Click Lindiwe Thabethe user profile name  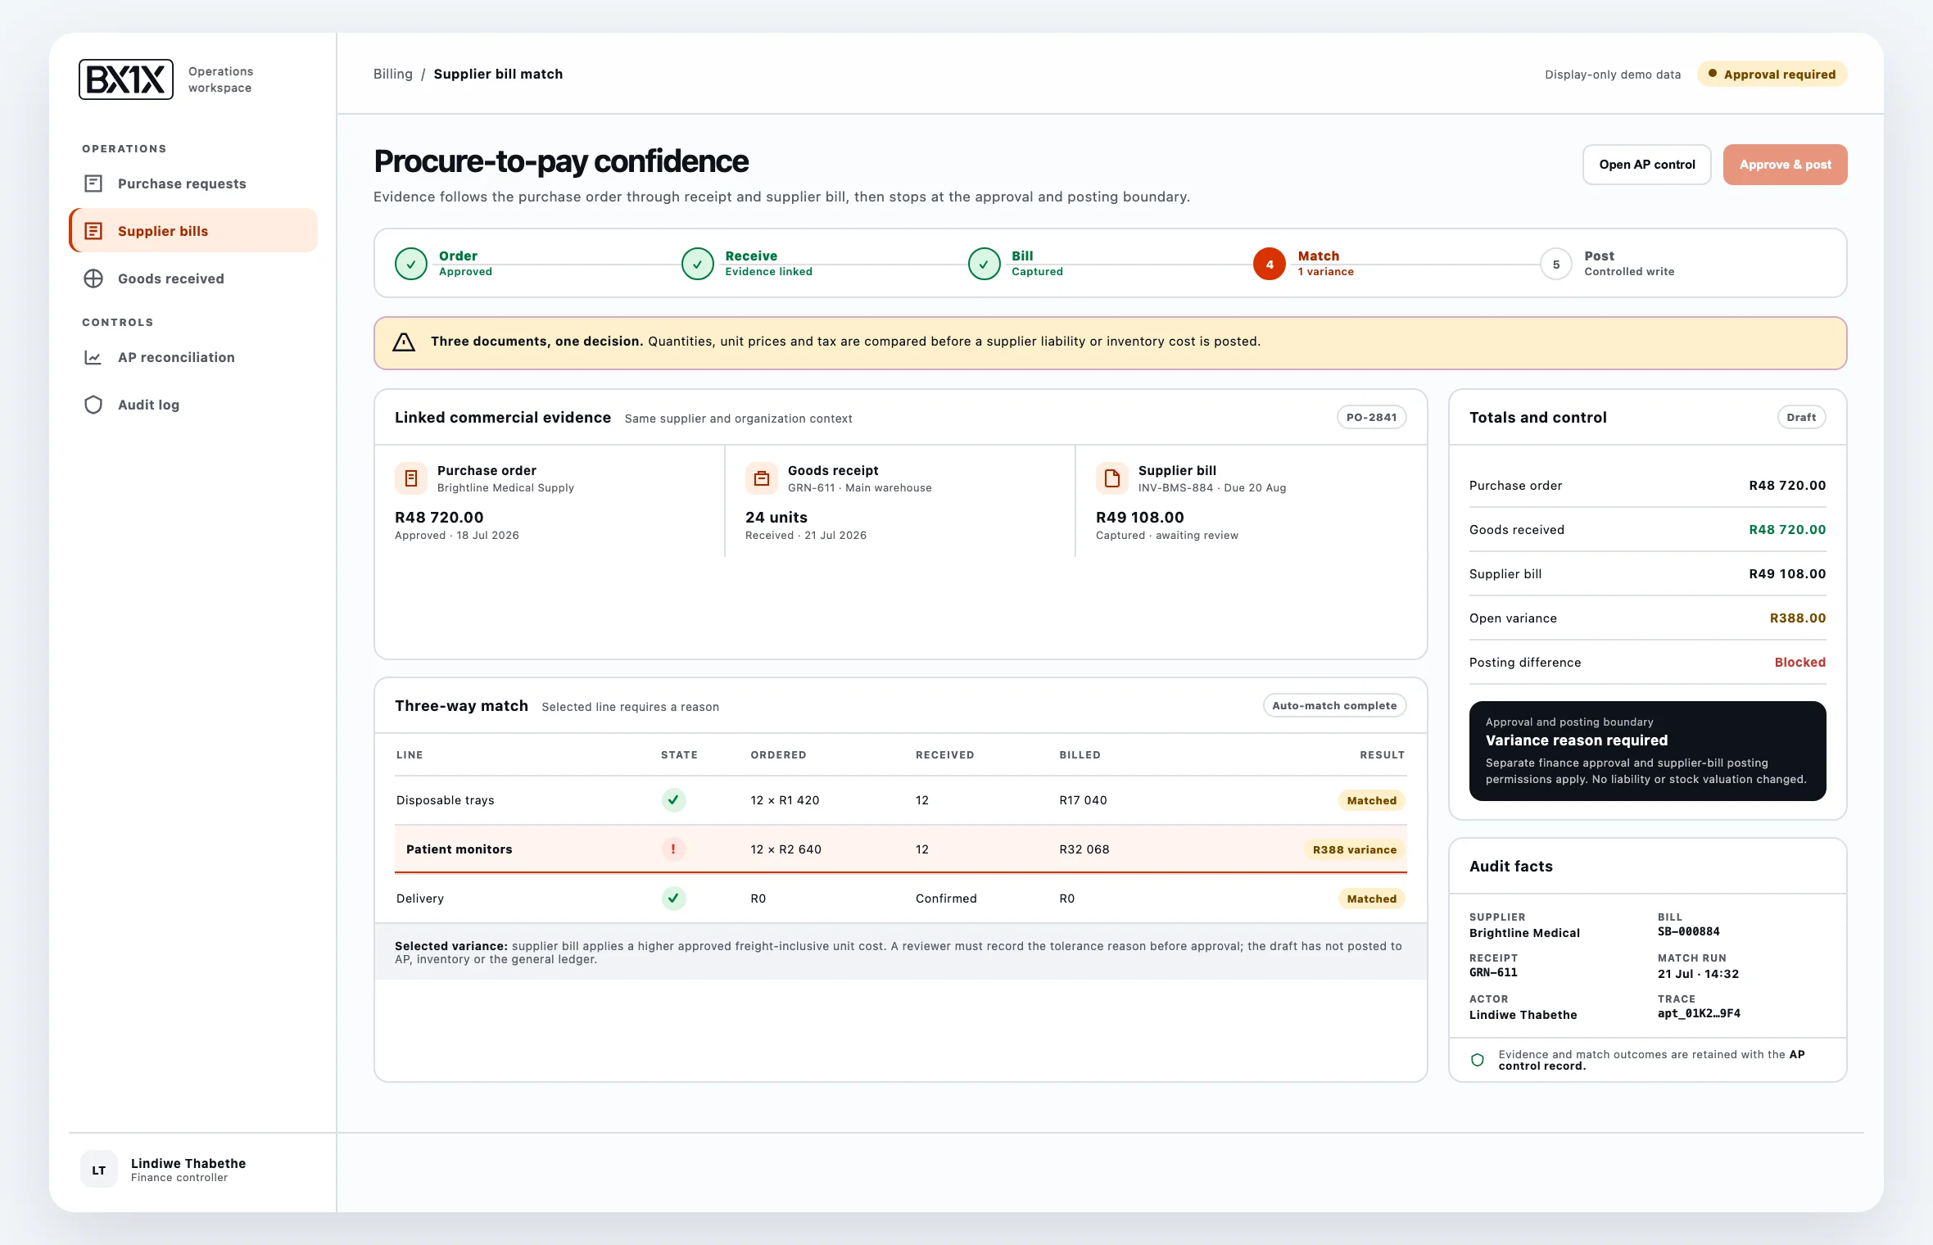click(188, 1163)
